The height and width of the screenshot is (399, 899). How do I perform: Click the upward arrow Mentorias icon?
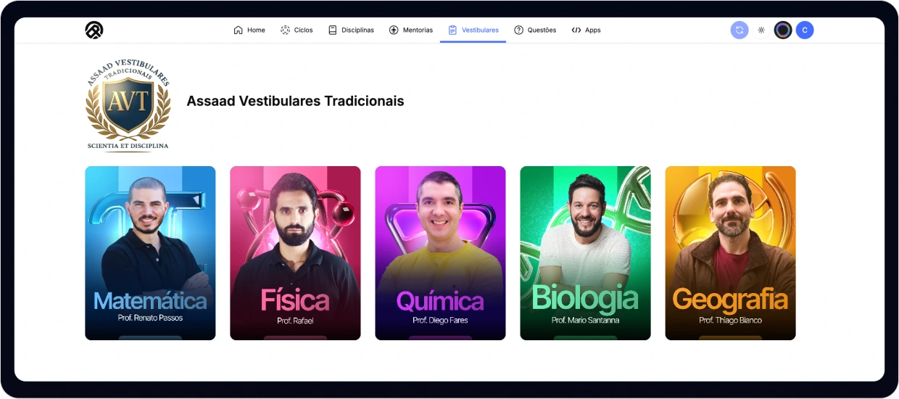coord(394,30)
